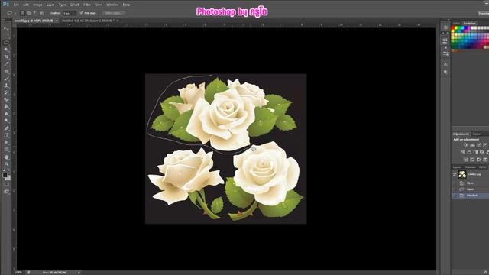
Task: Select the Rectangle shape tool
Action: pos(6,150)
